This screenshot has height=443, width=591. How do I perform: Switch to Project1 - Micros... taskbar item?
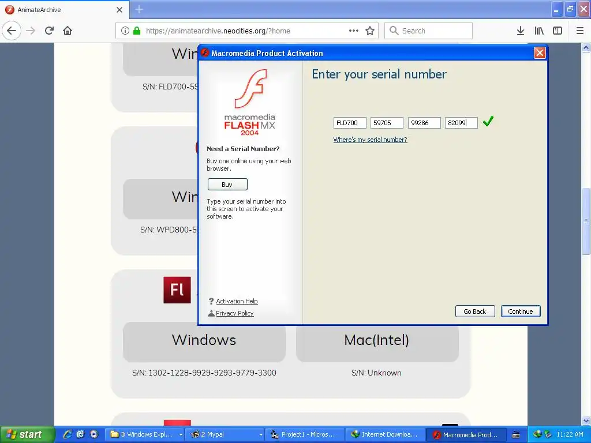(305, 435)
